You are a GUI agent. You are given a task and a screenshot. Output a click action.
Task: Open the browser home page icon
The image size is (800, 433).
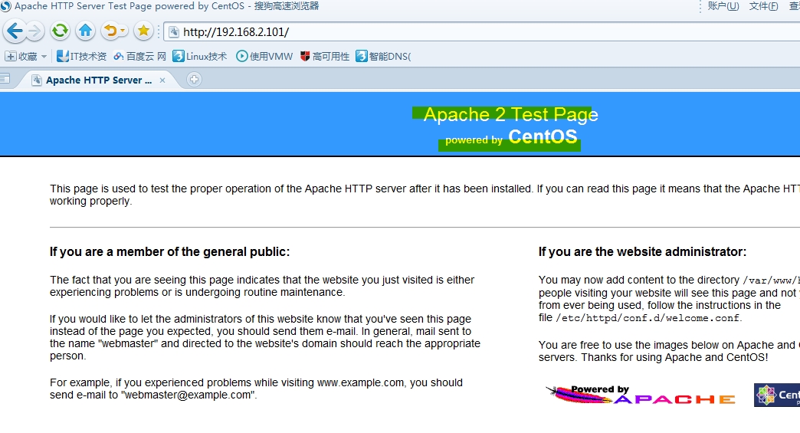(x=85, y=31)
